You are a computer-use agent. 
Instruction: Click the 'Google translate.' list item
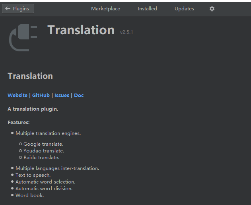click(43, 144)
